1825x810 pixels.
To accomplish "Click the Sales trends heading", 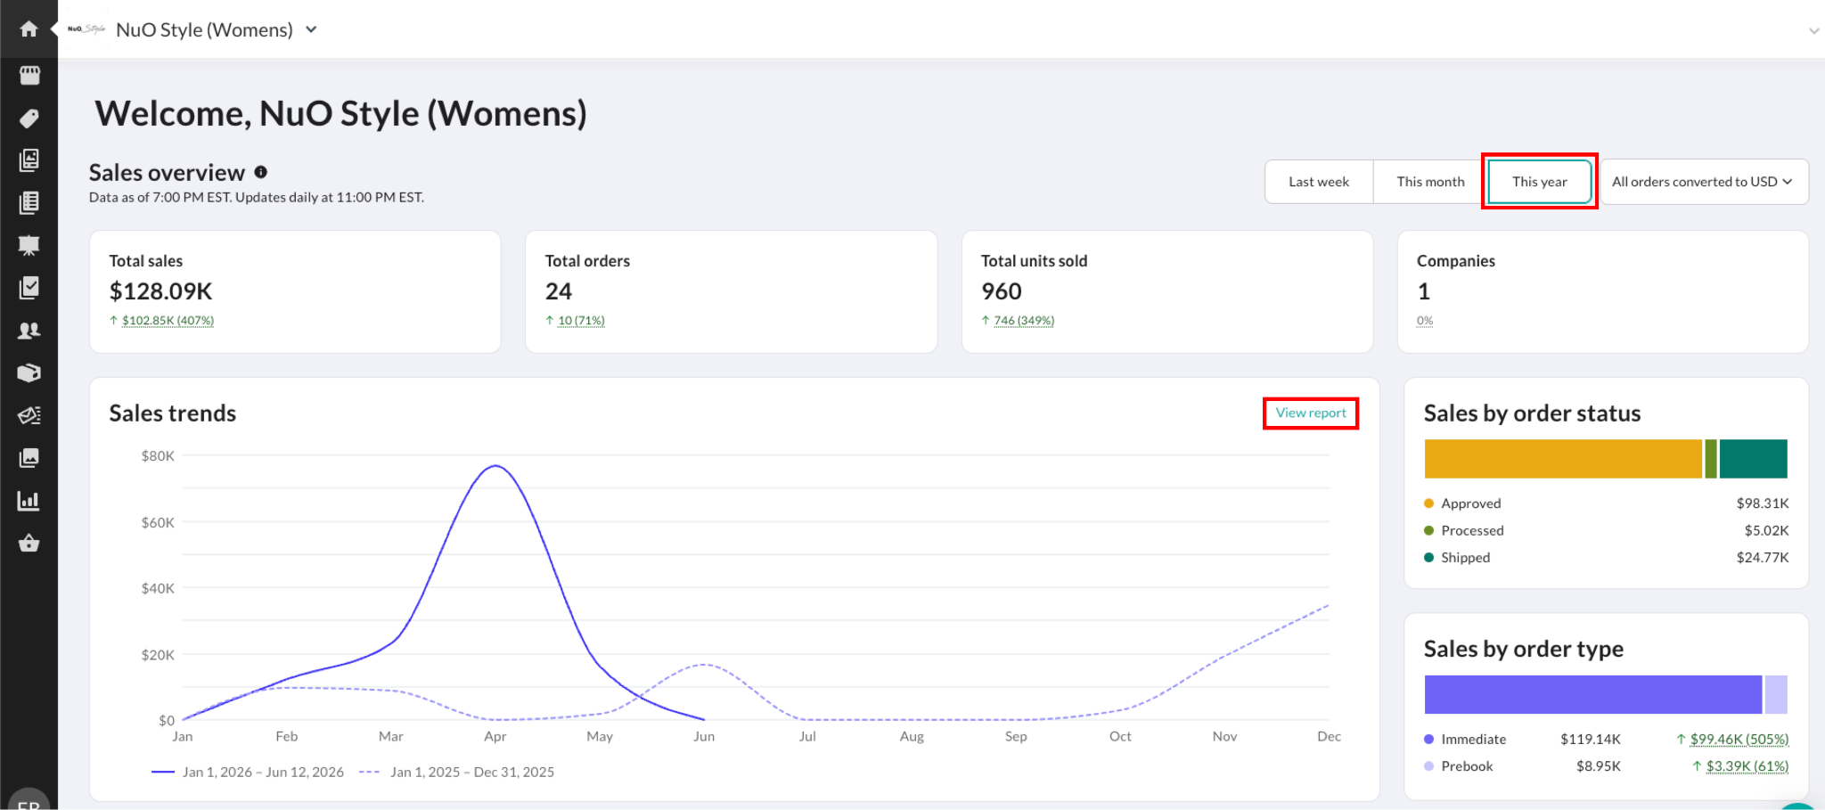I will pyautogui.click(x=173, y=413).
